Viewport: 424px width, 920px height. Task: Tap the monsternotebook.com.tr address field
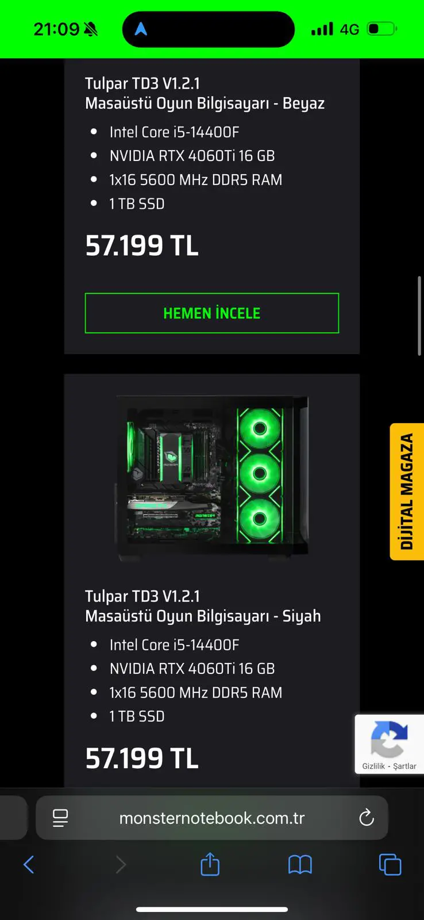click(212, 818)
